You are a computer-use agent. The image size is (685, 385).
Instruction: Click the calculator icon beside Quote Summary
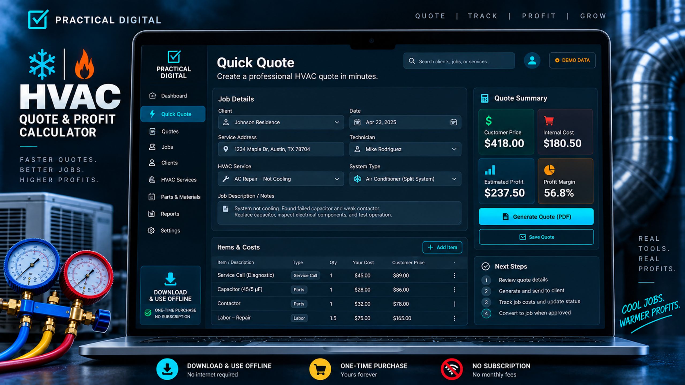(x=485, y=98)
